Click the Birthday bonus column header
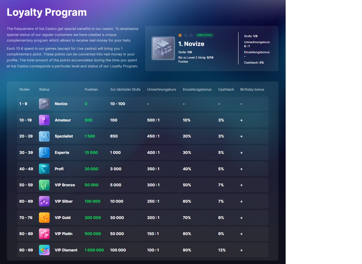 pyautogui.click(x=252, y=89)
